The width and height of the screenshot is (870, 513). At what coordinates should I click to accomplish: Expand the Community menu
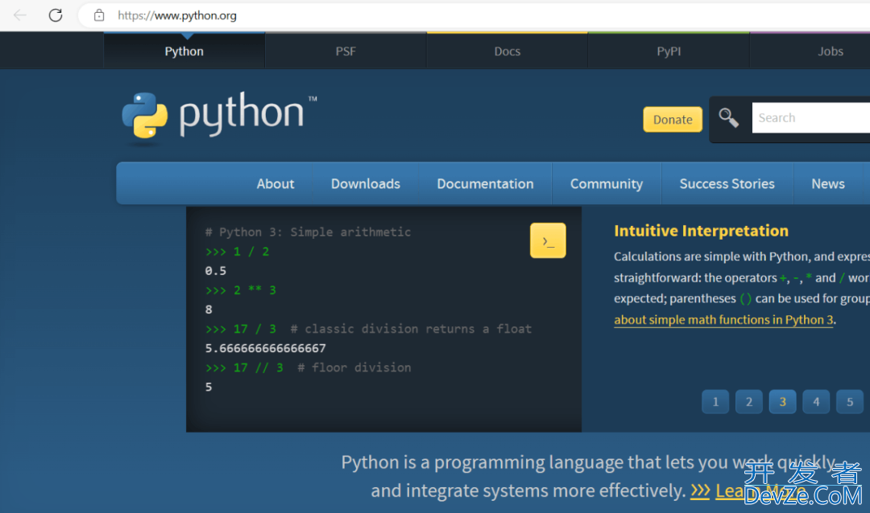607,184
